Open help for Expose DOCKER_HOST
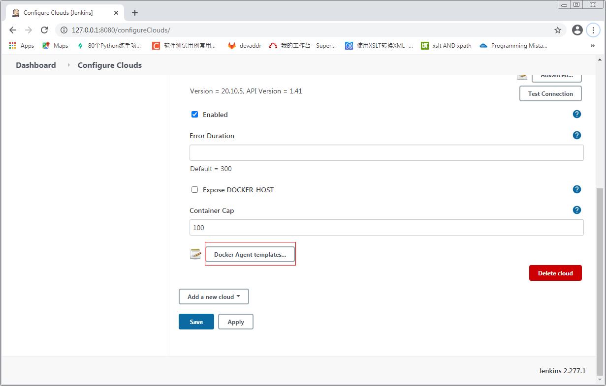 coord(577,189)
